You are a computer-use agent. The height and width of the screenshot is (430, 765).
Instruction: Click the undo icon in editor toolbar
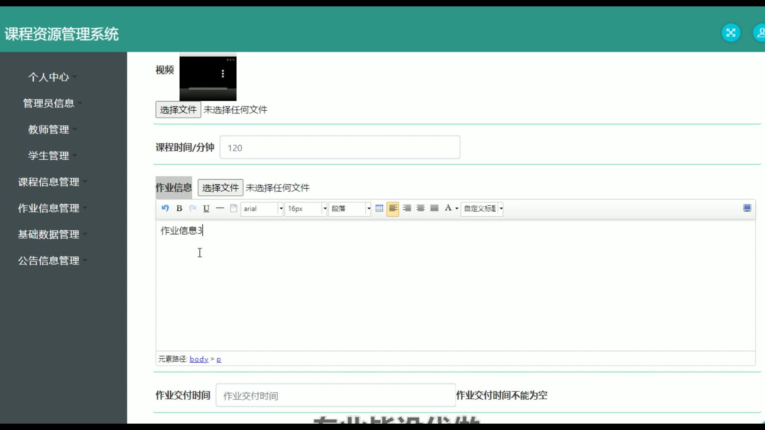pos(165,208)
